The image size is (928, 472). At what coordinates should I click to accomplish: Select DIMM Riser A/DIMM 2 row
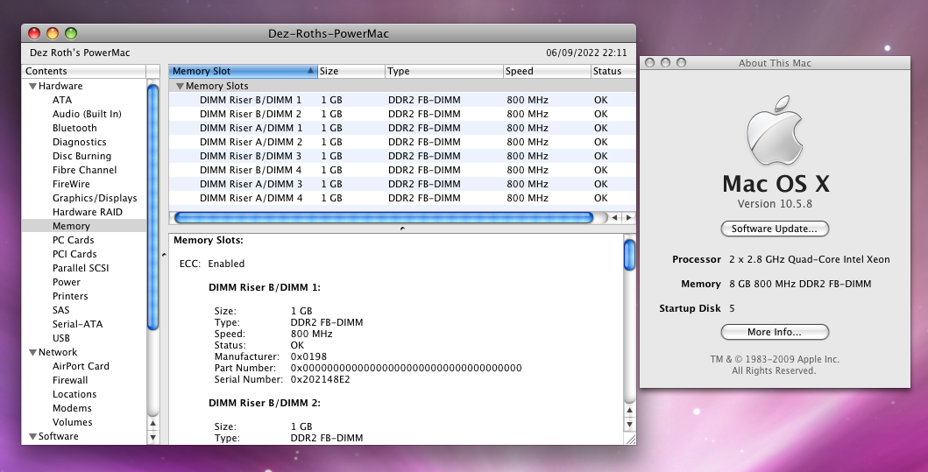coord(402,142)
